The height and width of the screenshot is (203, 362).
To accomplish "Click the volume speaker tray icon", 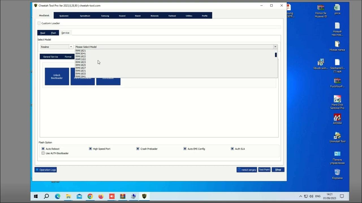I will [311, 196].
